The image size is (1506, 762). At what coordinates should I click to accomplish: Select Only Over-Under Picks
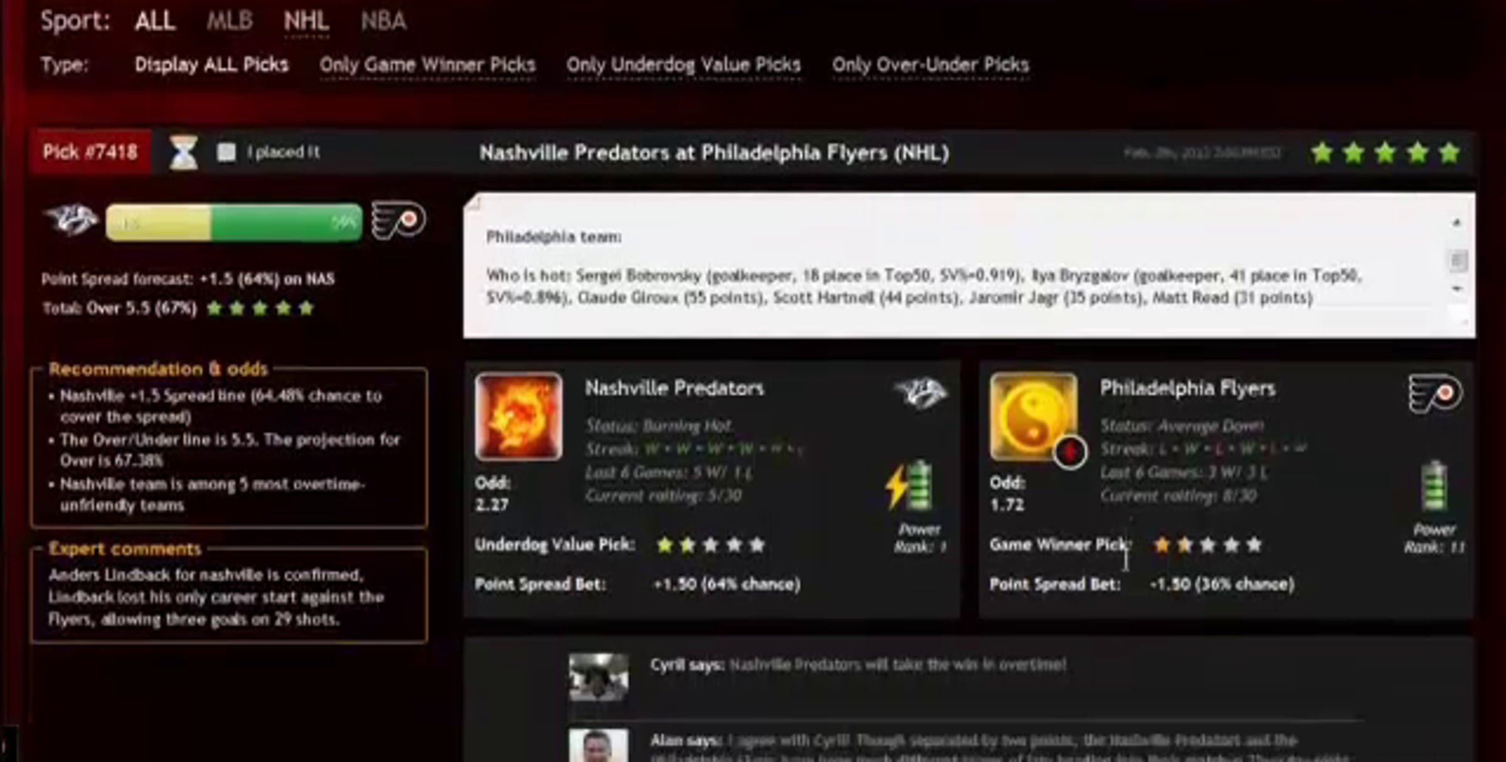[x=931, y=65]
